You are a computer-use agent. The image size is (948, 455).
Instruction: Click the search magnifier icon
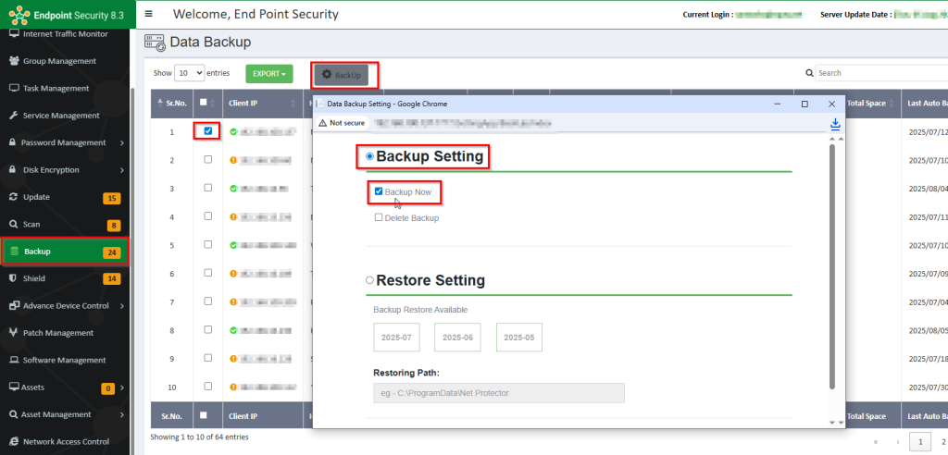[810, 73]
